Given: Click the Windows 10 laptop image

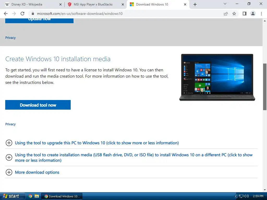Looking at the screenshot, I should click(217, 77).
